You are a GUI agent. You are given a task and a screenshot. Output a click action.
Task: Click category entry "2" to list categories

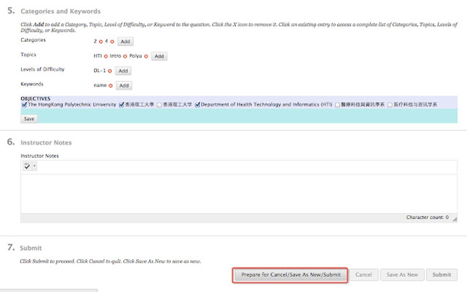click(95, 41)
